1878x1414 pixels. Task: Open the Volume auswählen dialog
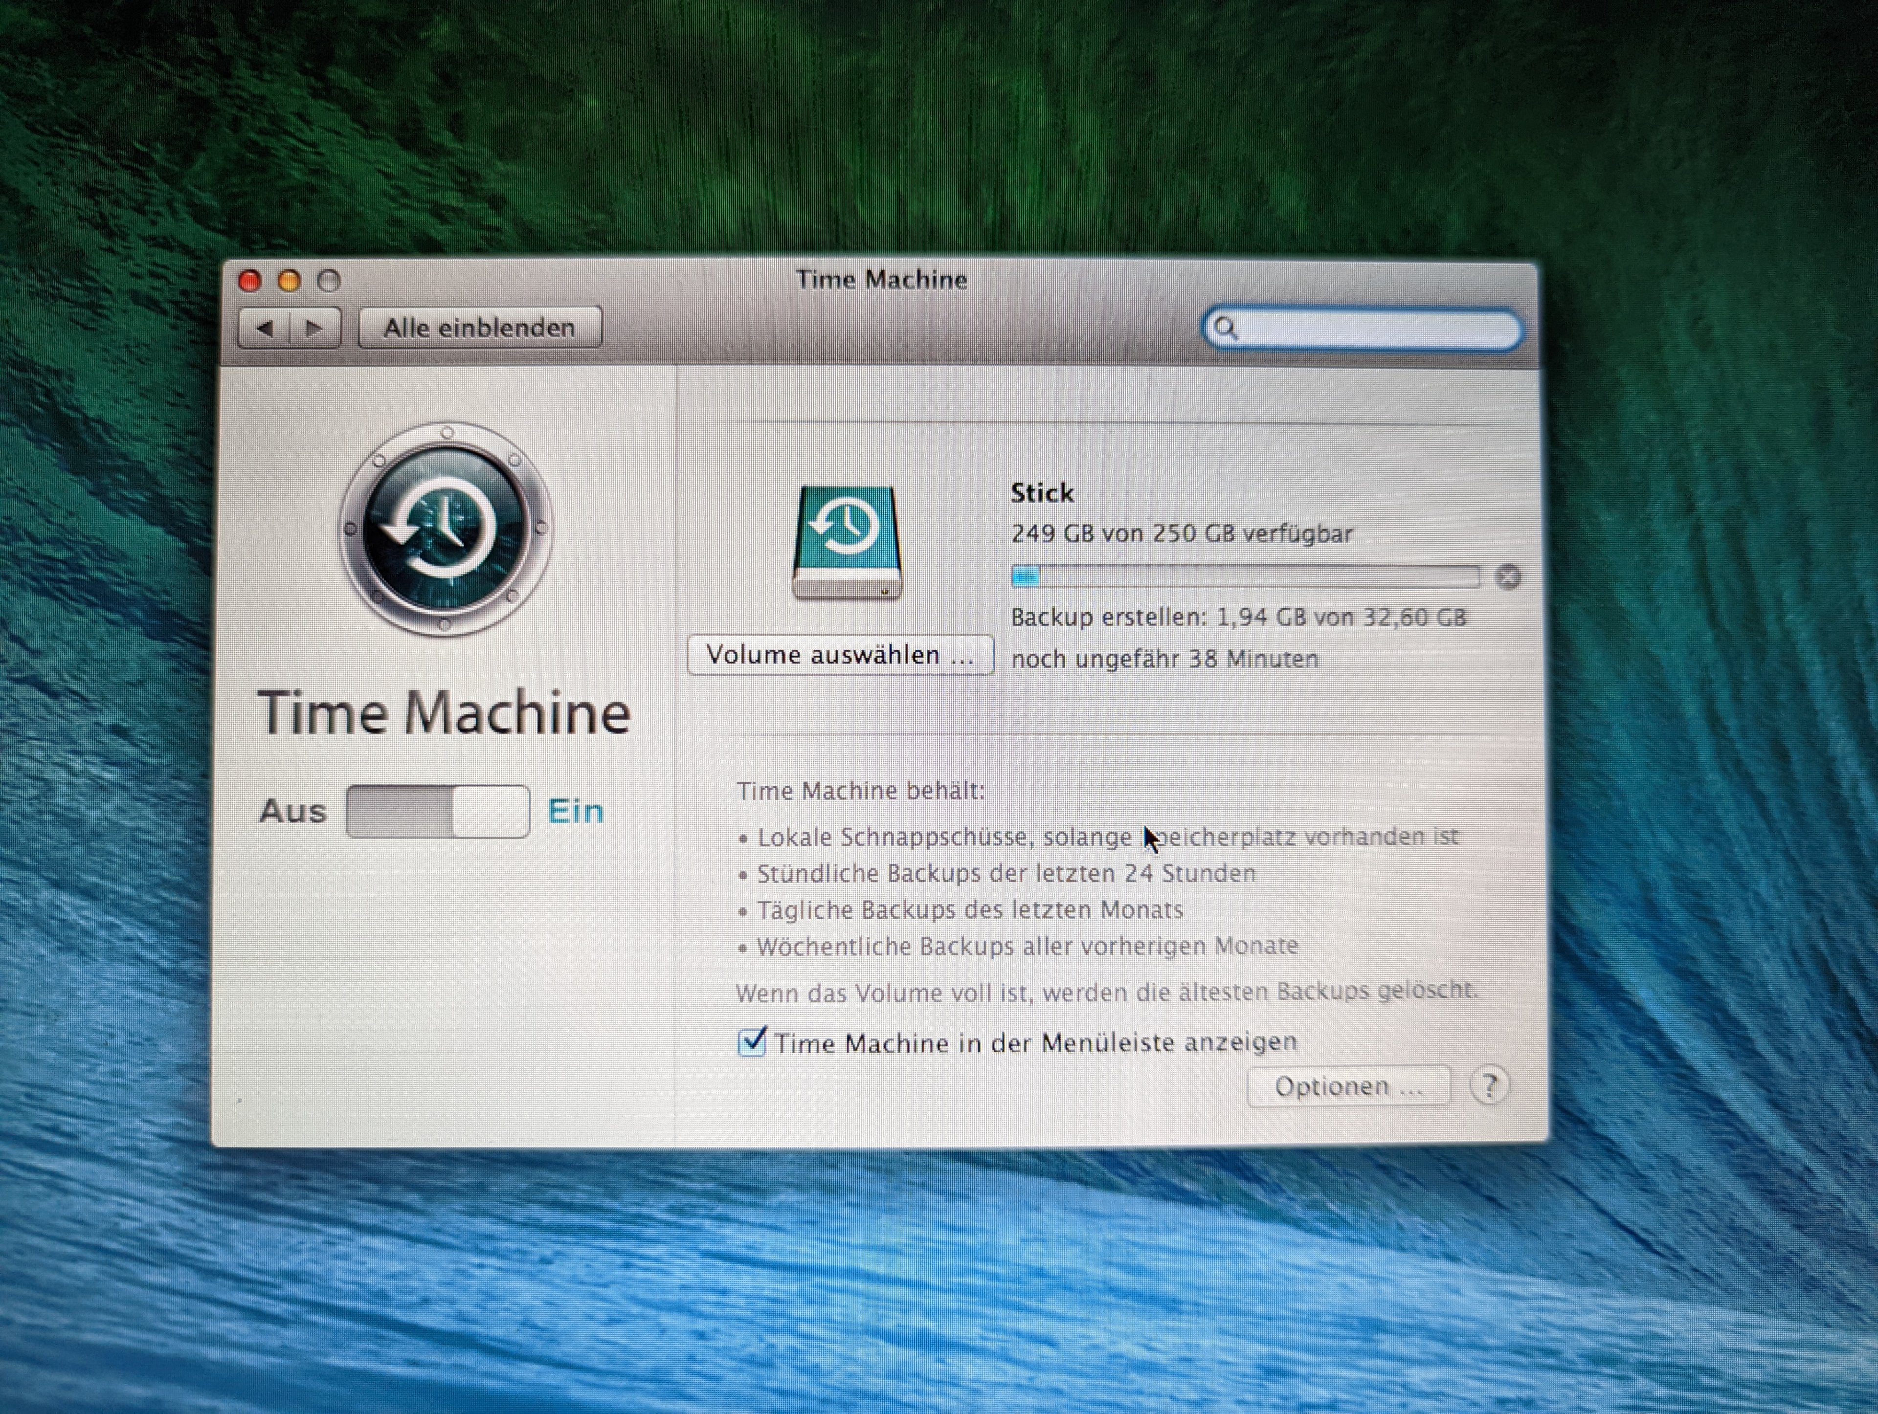(x=840, y=655)
